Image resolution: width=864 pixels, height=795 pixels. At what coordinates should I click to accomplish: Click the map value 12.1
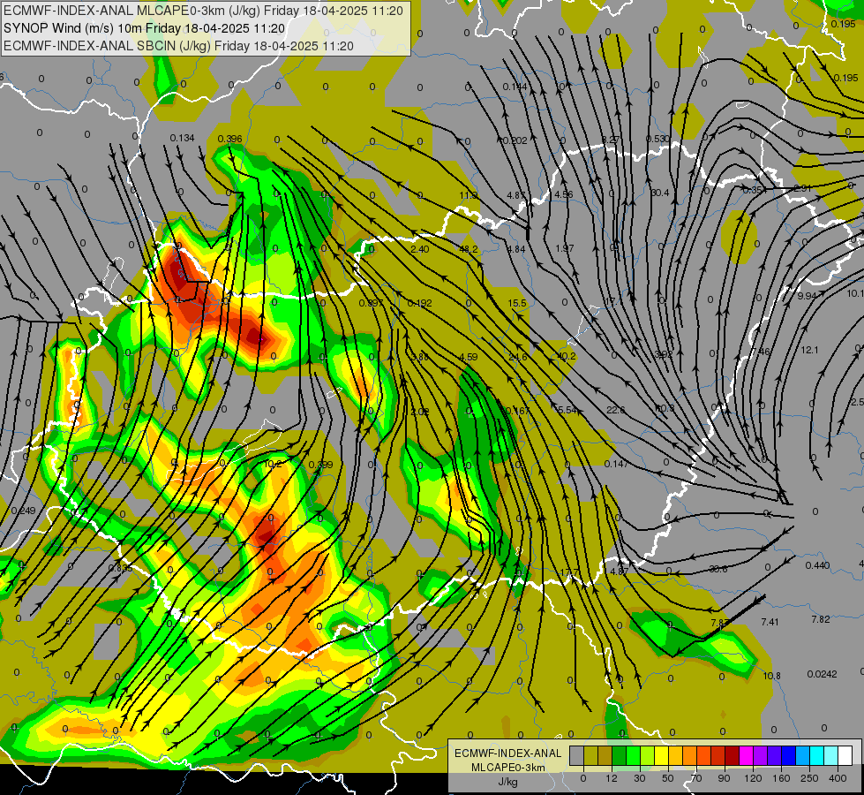coord(809,351)
